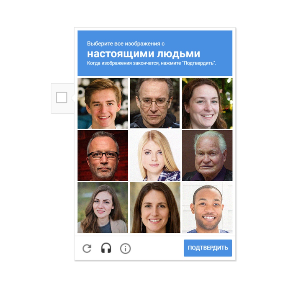Screen dimensions: 293x293
Task: Select tile of older man with thin glasses
Action: click(155, 103)
